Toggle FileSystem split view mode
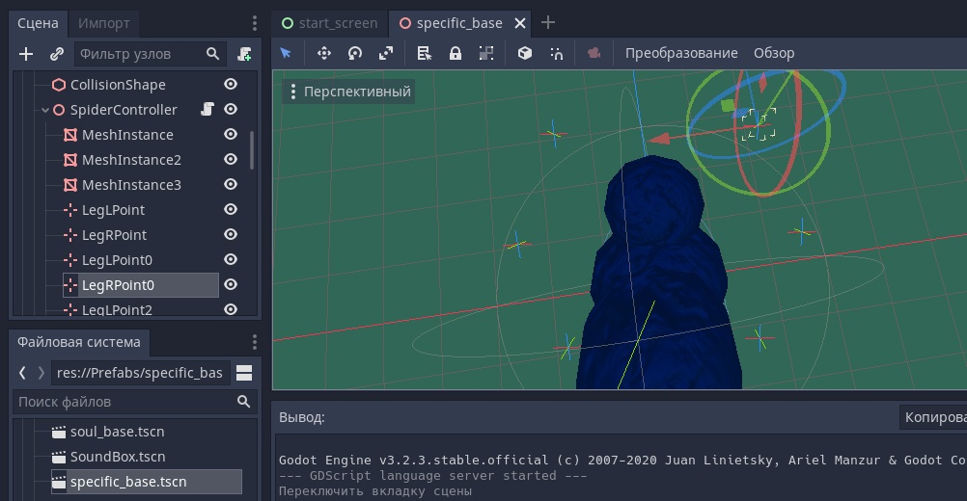967x501 pixels. click(x=244, y=372)
